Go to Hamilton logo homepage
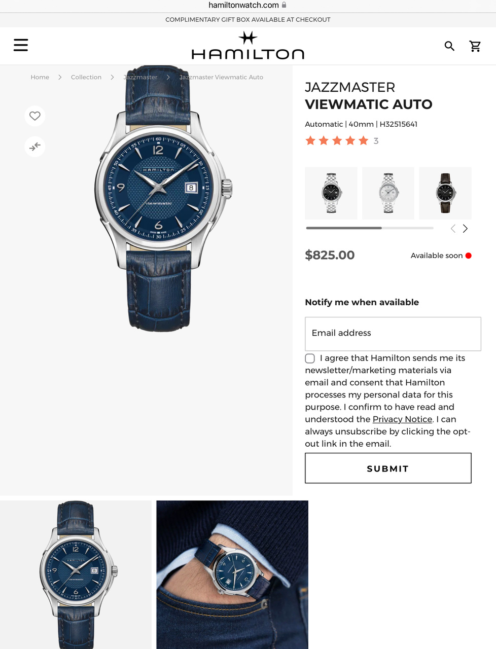This screenshot has height=649, width=496. tap(248, 46)
